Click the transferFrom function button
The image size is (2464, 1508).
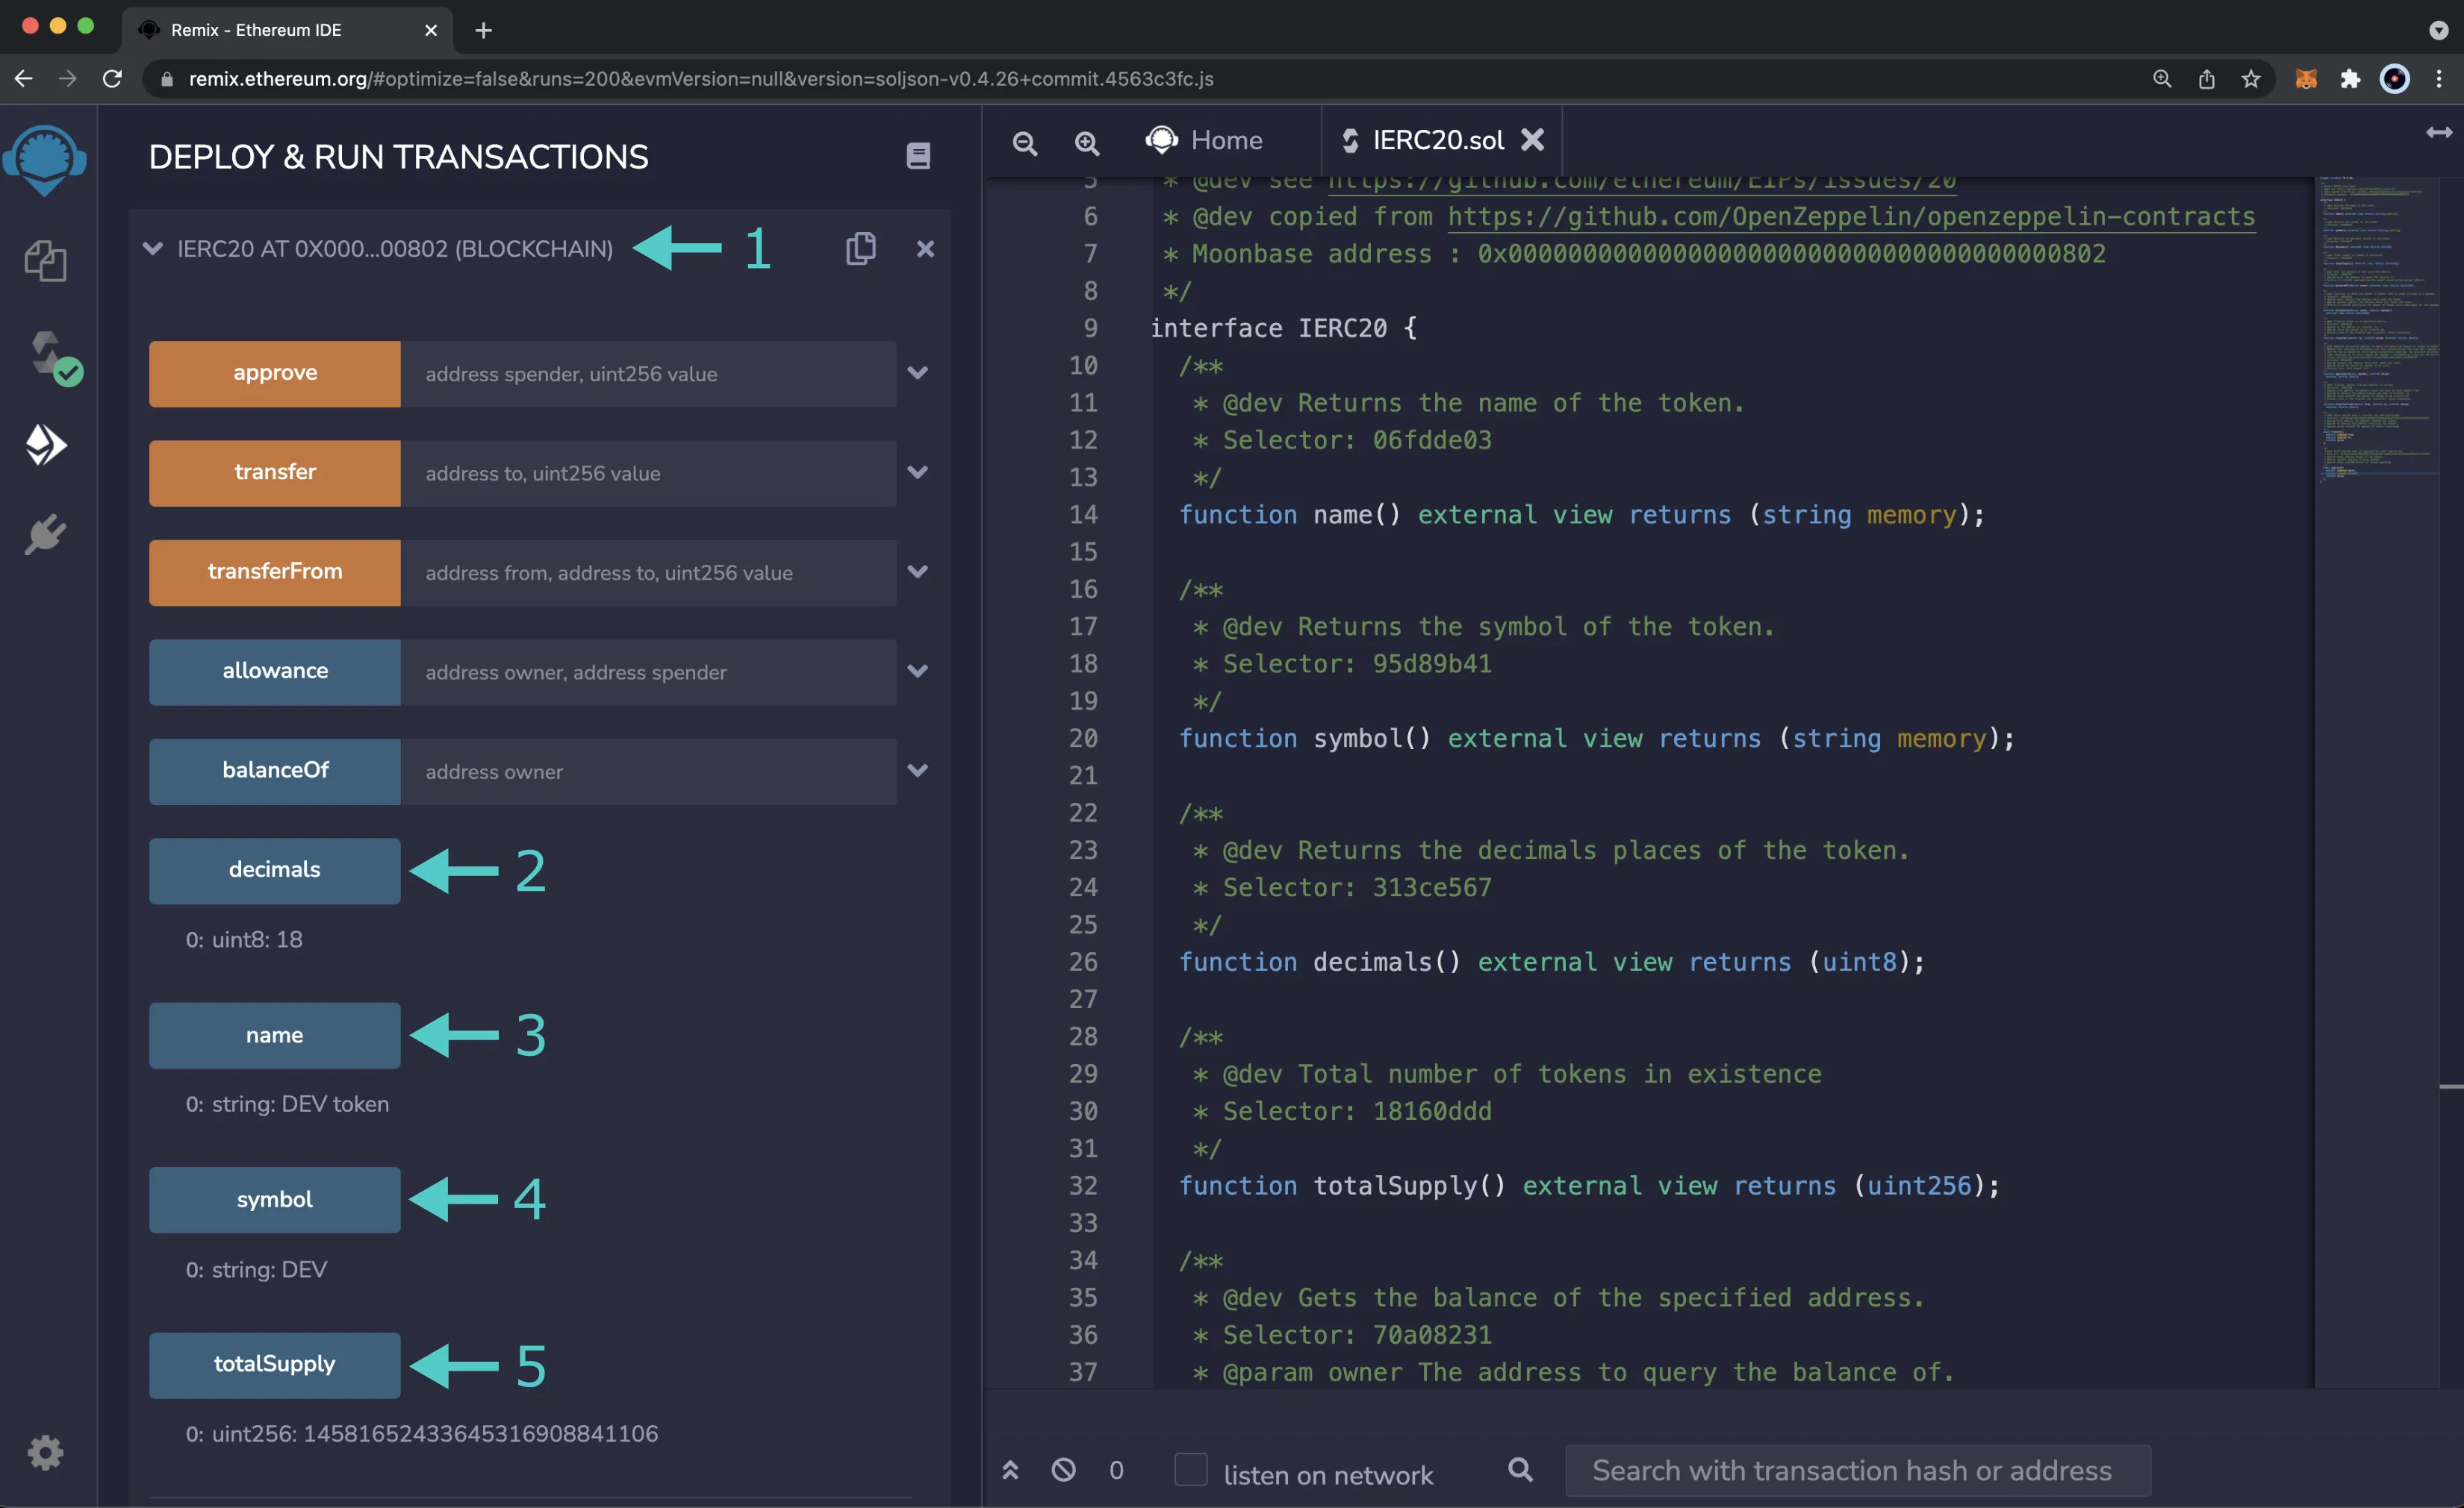pos(275,572)
